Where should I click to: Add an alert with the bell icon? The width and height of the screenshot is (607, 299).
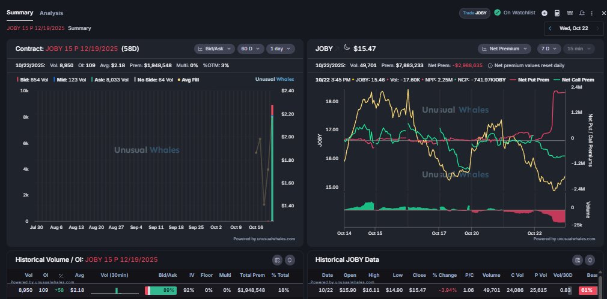click(582, 13)
